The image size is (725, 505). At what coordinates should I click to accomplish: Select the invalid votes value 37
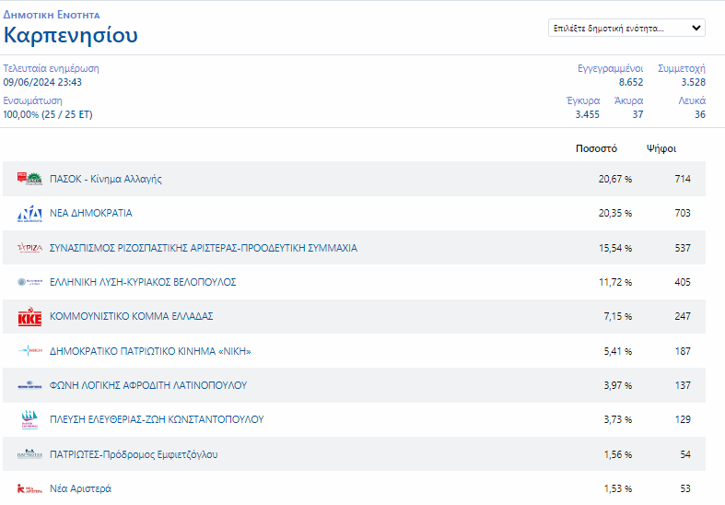point(638,114)
